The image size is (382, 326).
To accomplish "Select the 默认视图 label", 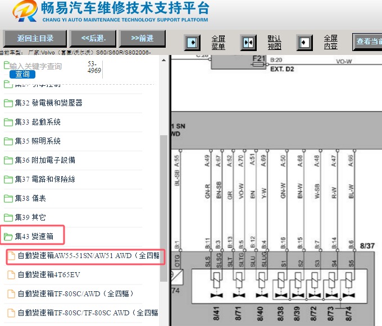I will tap(275, 43).
